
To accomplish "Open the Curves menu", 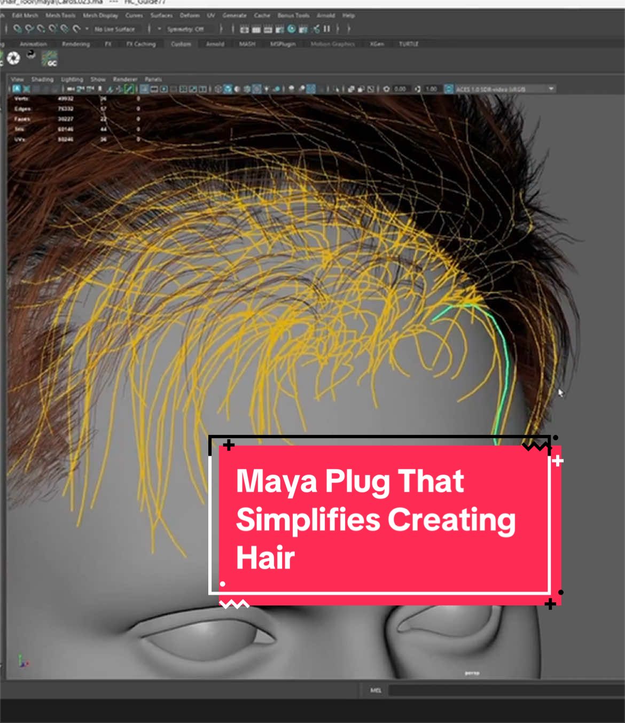I will [x=134, y=15].
